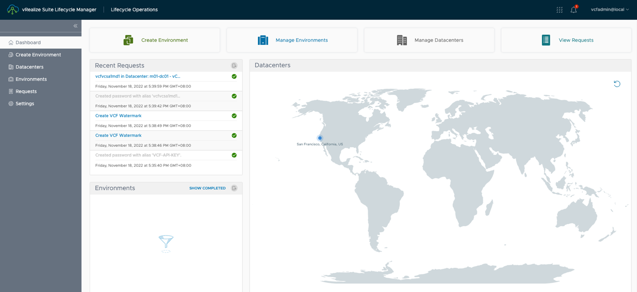Open Environments from the sidebar

[x=41, y=79]
